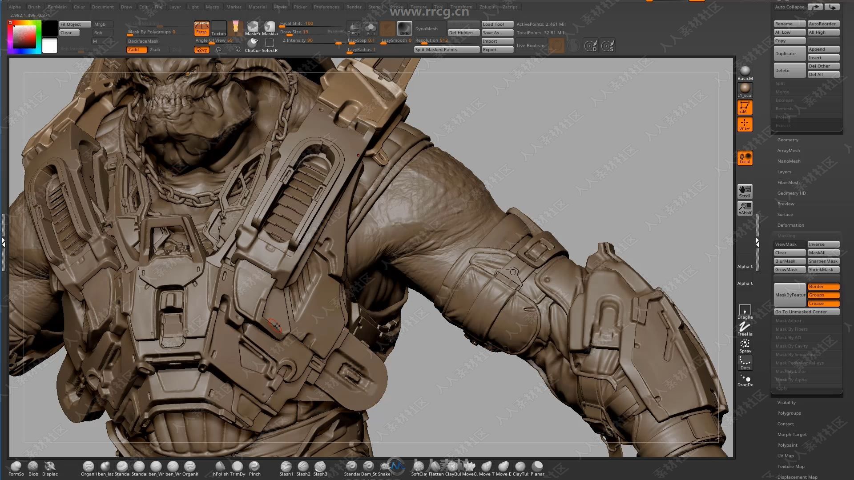Toggle Zsub sculpting mode off
The height and width of the screenshot is (480, 854).
coord(155,50)
